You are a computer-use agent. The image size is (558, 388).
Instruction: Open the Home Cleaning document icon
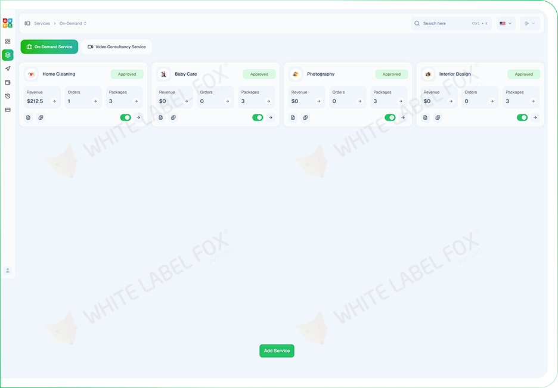29,117
